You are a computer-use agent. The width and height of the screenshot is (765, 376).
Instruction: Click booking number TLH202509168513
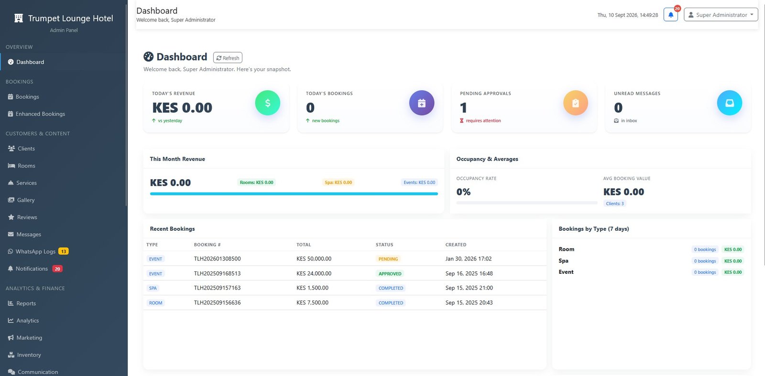pos(218,274)
